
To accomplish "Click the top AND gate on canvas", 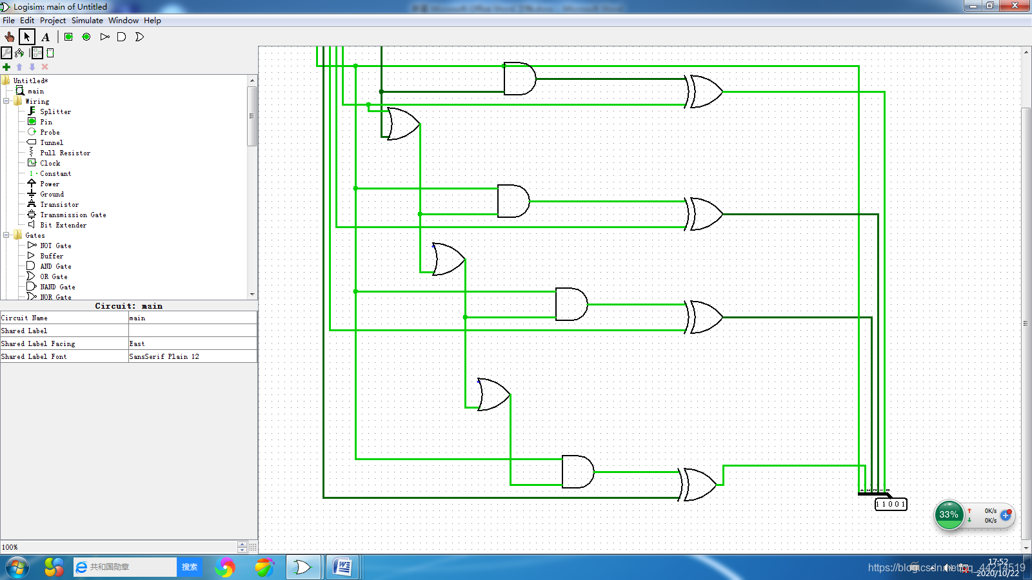I will click(x=520, y=79).
